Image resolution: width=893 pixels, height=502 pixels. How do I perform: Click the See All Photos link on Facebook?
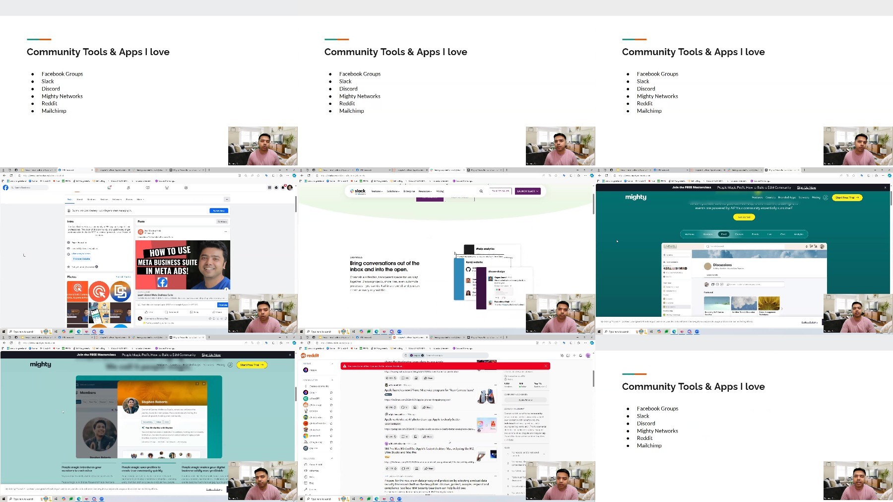[123, 277]
